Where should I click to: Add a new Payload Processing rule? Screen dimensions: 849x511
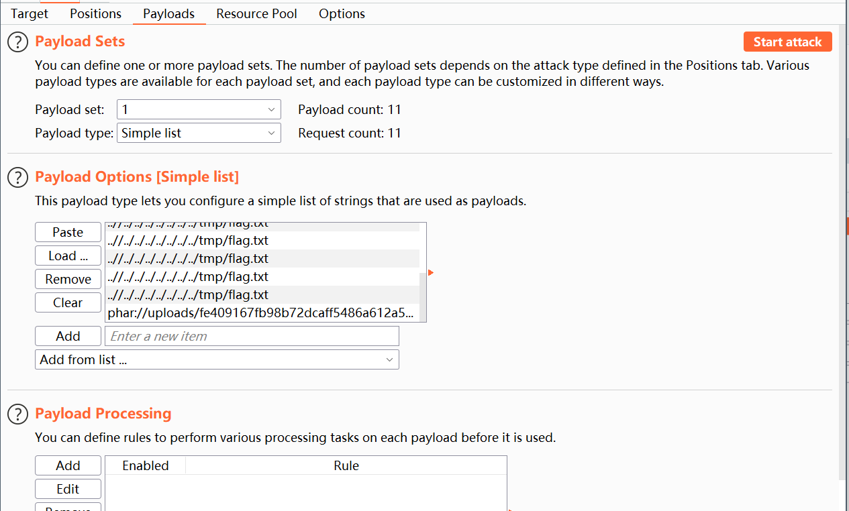68,465
